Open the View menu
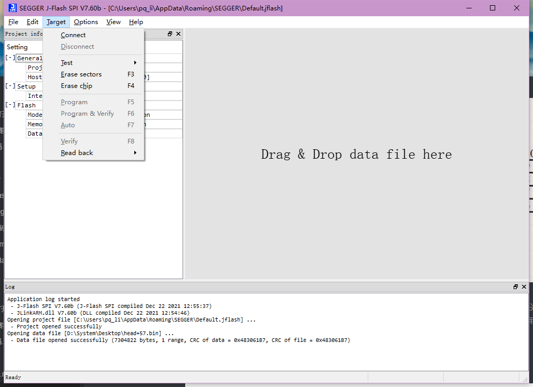 (113, 22)
